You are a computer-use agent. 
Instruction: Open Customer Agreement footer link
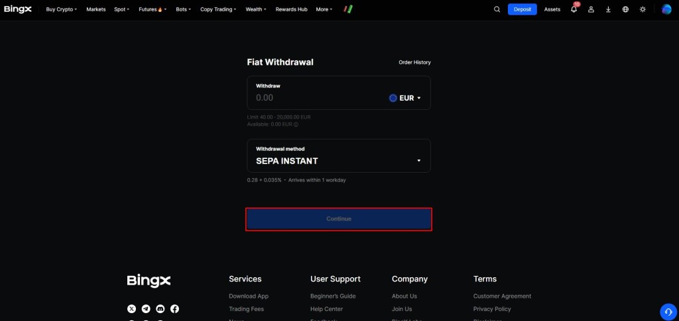coord(502,296)
